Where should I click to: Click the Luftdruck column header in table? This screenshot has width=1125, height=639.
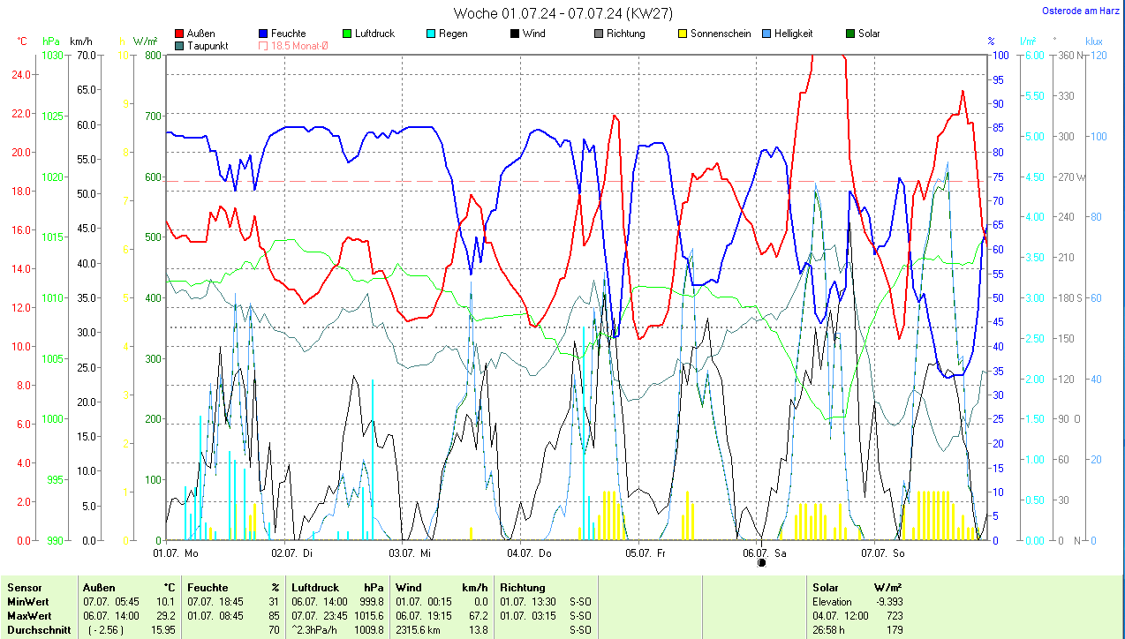[x=314, y=587]
